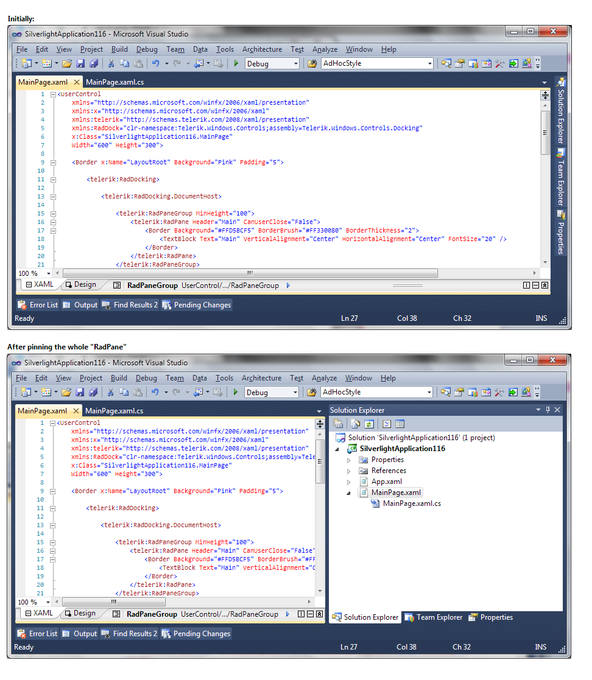Open Output panel in 'After pinning' window

pyautogui.click(x=80, y=634)
